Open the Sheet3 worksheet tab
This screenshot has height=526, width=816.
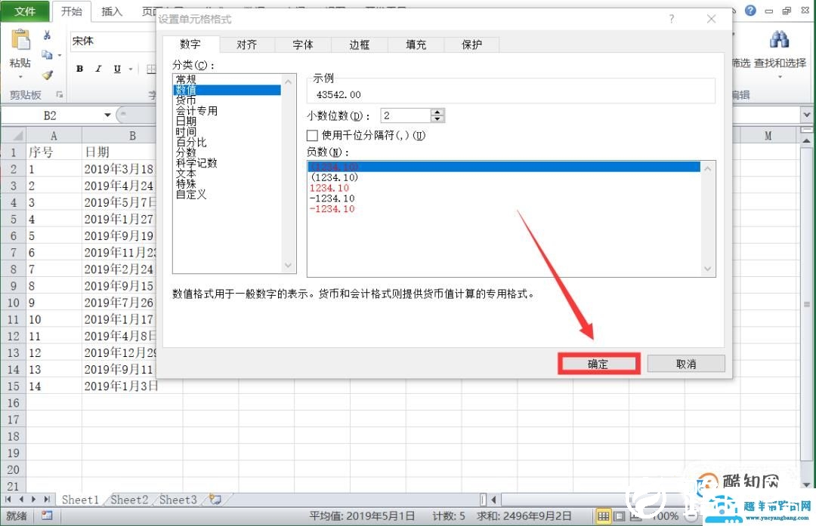(x=178, y=500)
